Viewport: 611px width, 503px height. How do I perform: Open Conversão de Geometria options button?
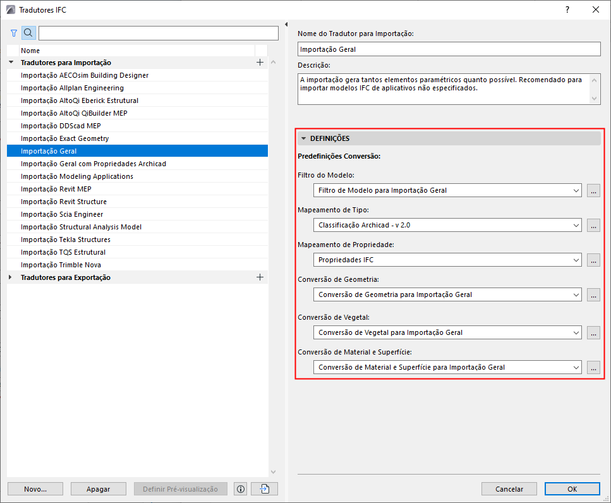click(x=593, y=294)
